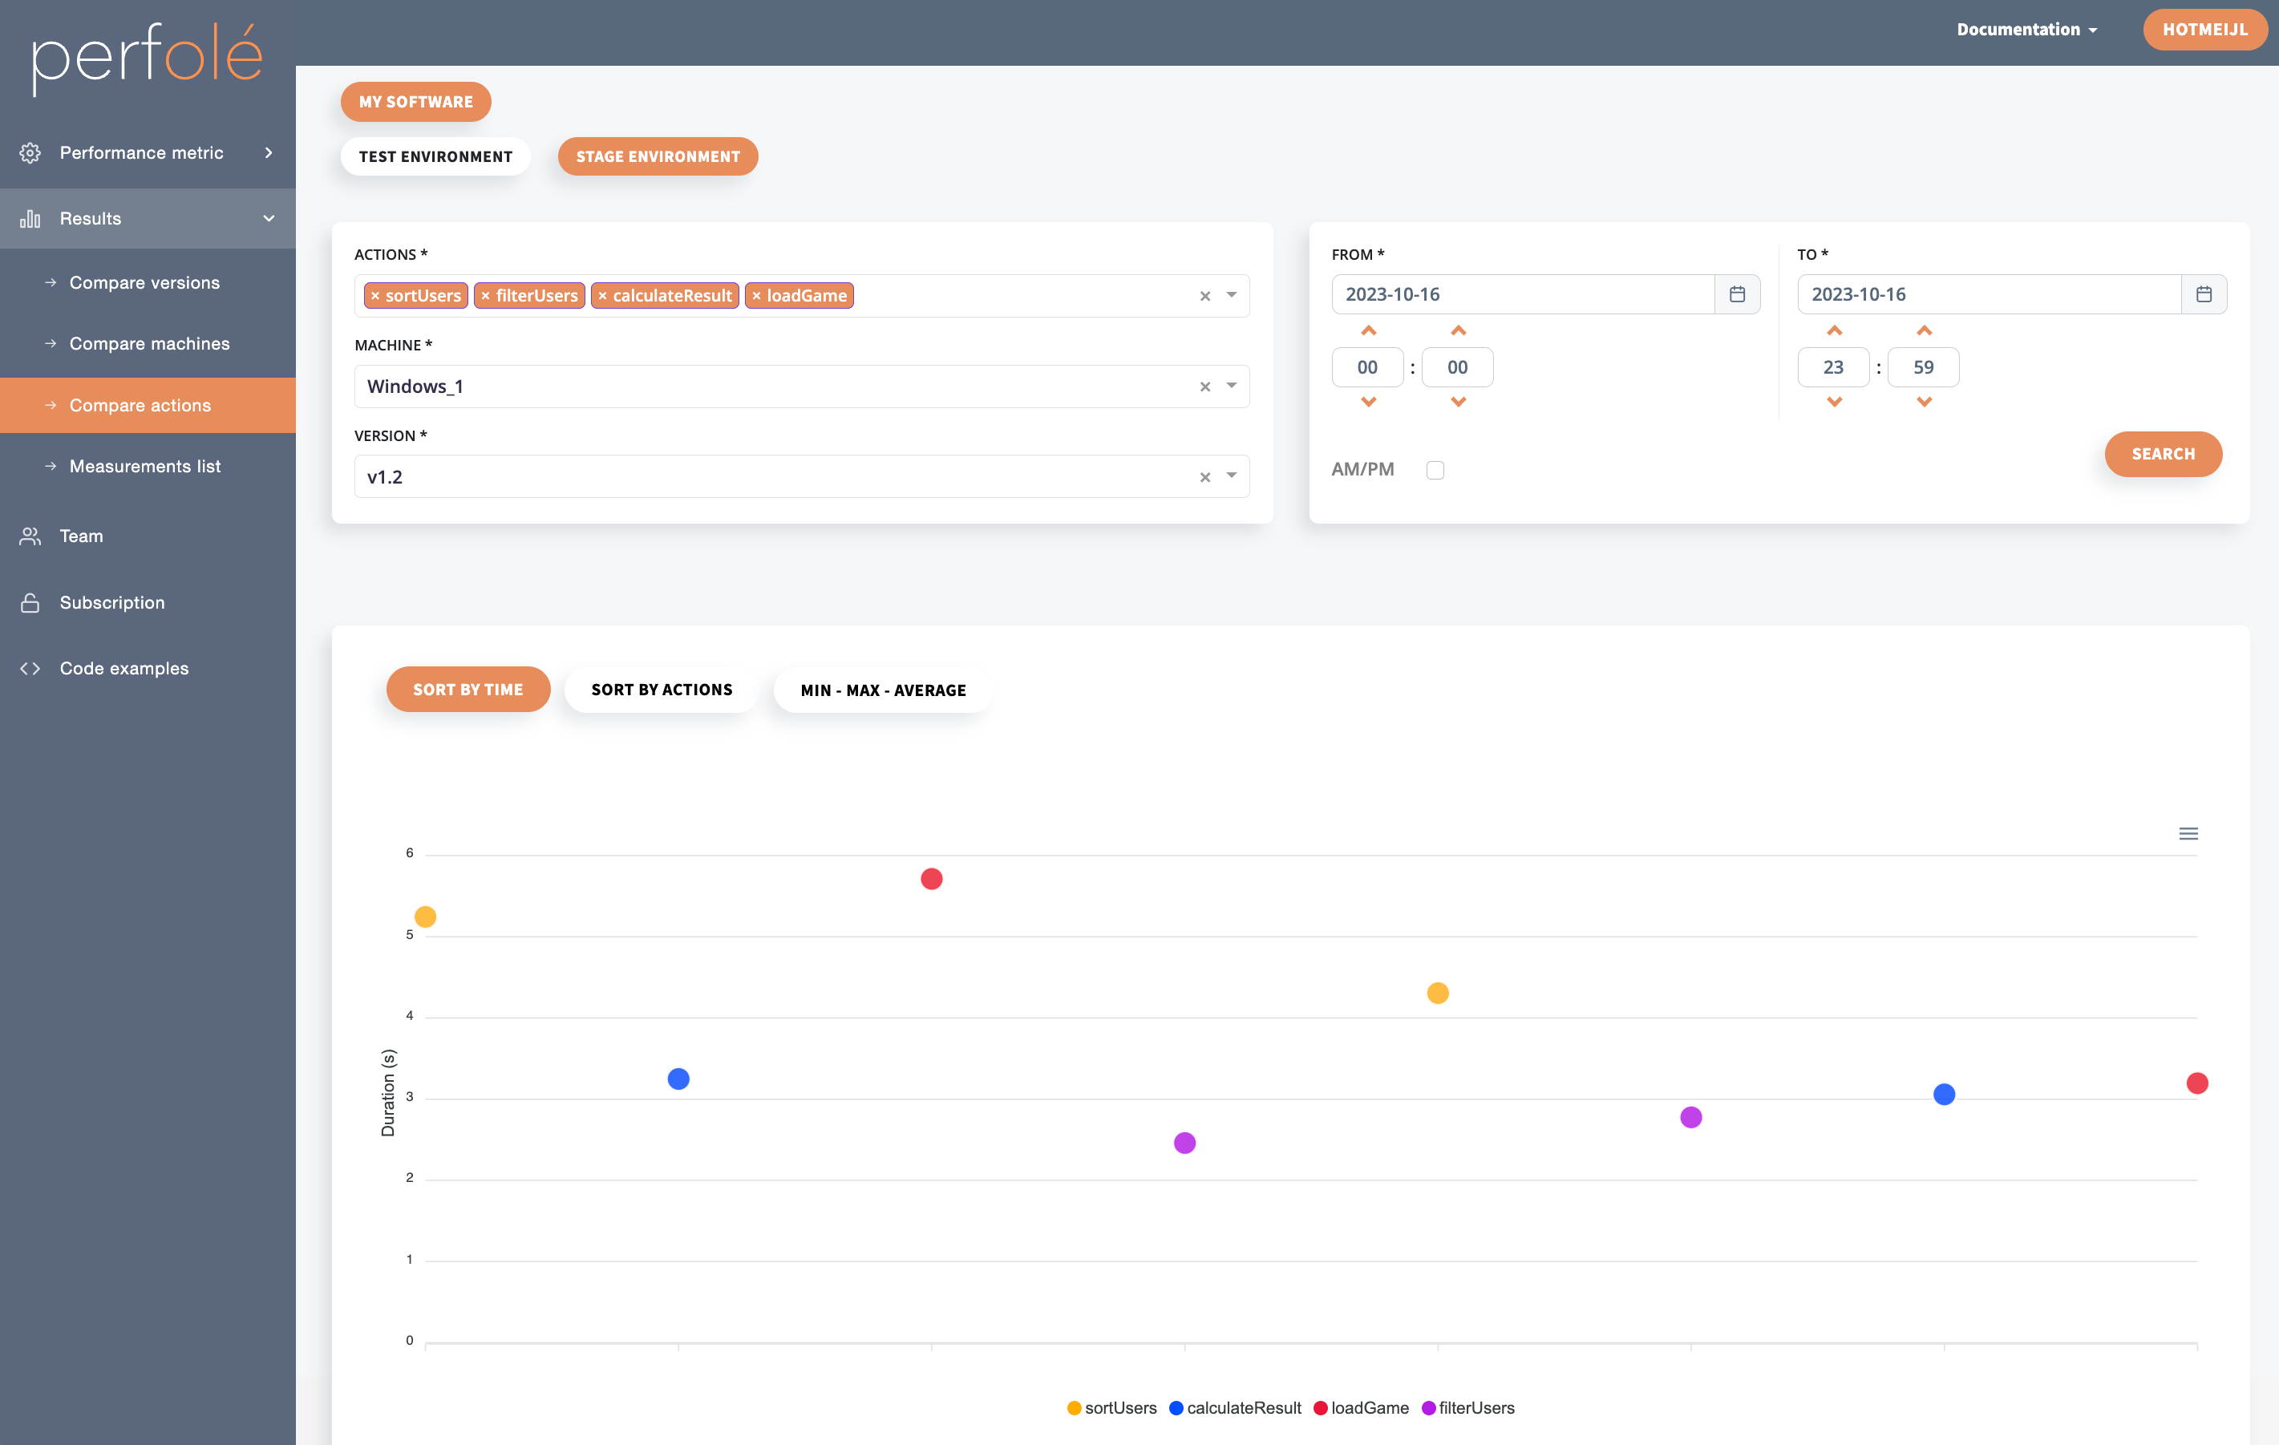2279x1445 pixels.
Task: Clear the Windows_1 machine selection
Action: point(1204,387)
